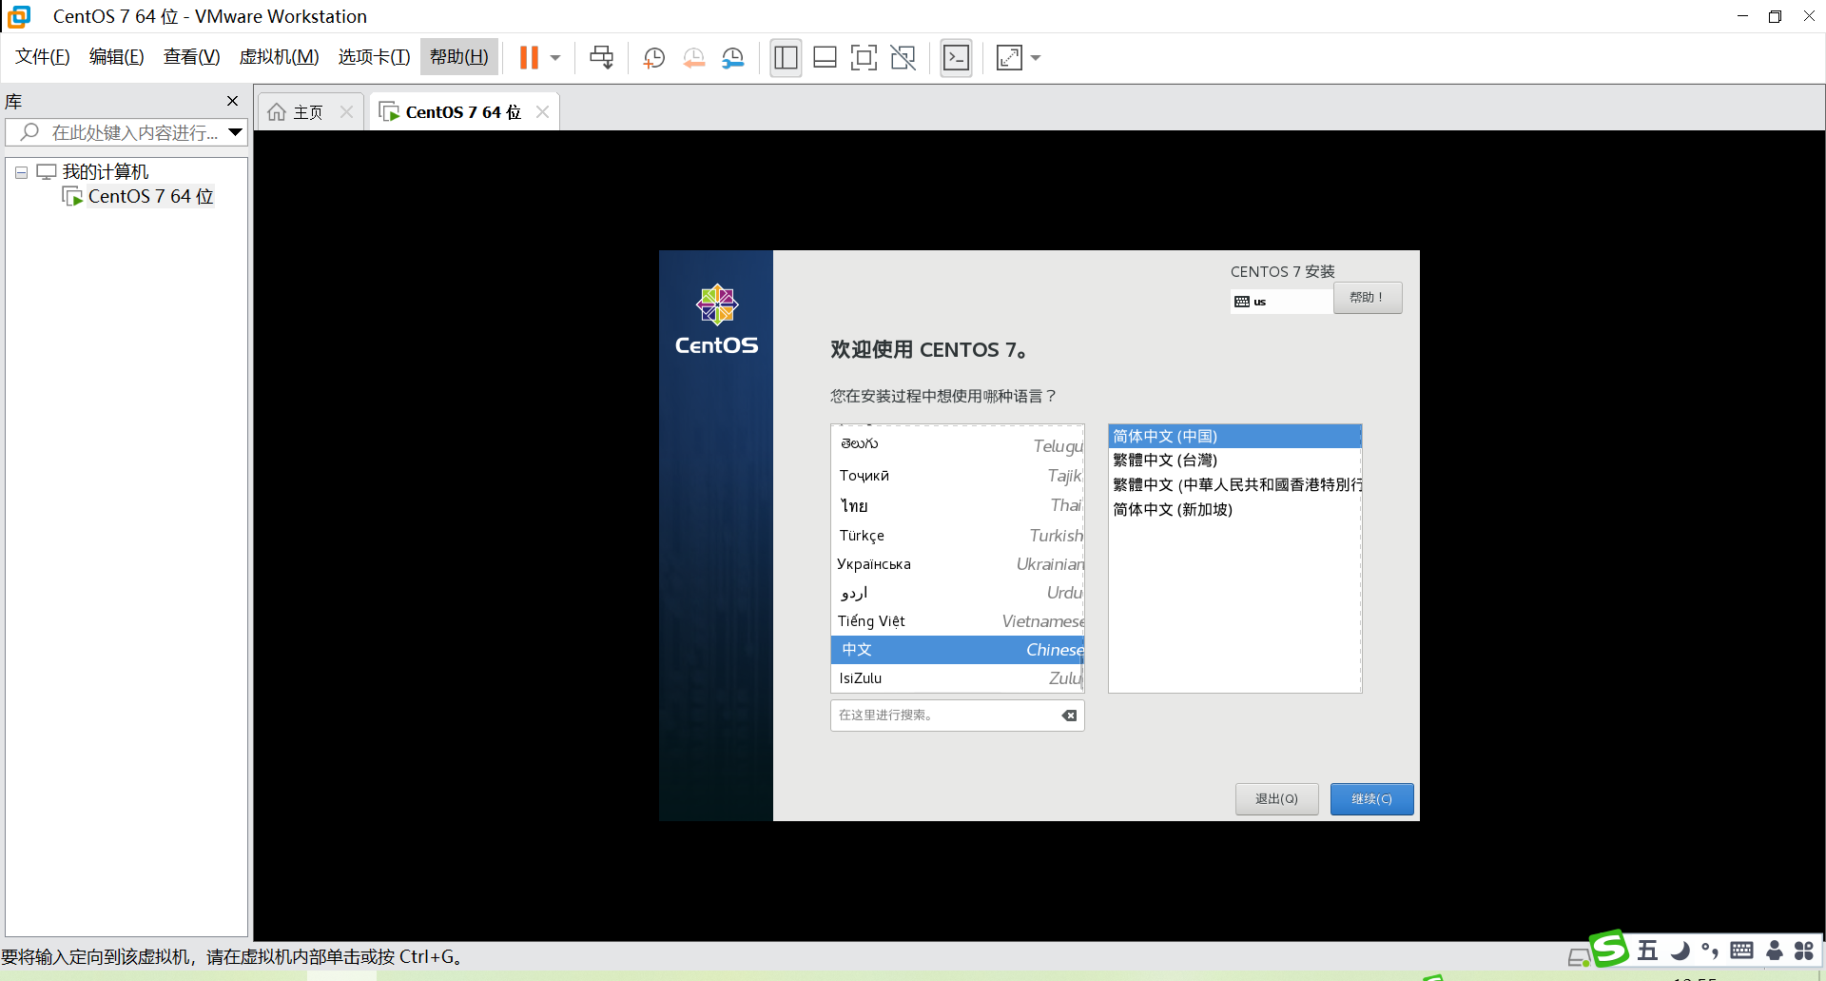Toggle the console view toolbar button
Image resolution: width=1826 pixels, height=981 pixels.
(x=956, y=58)
